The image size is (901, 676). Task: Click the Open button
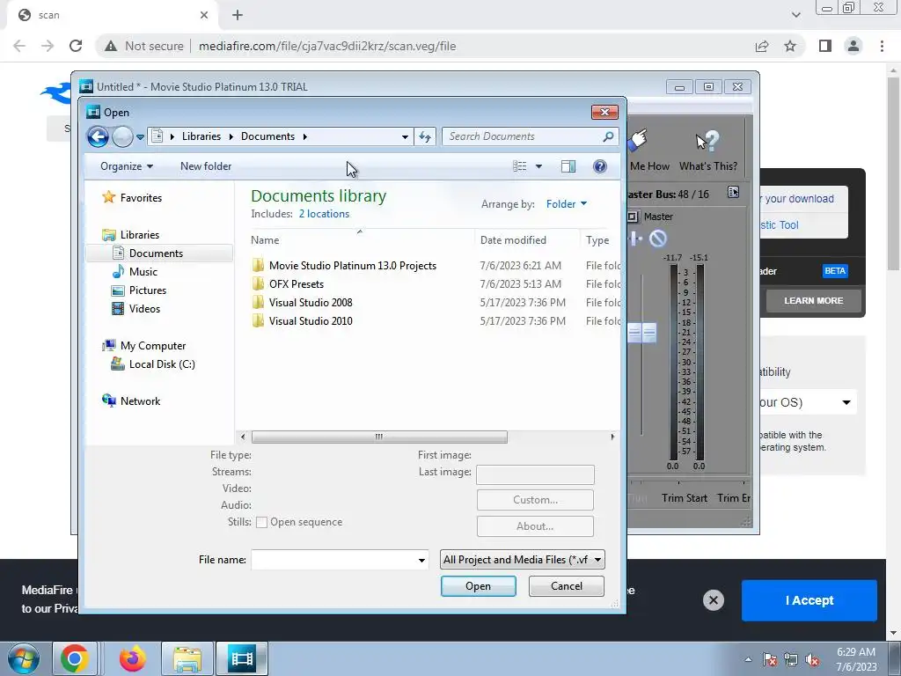pyautogui.click(x=478, y=585)
